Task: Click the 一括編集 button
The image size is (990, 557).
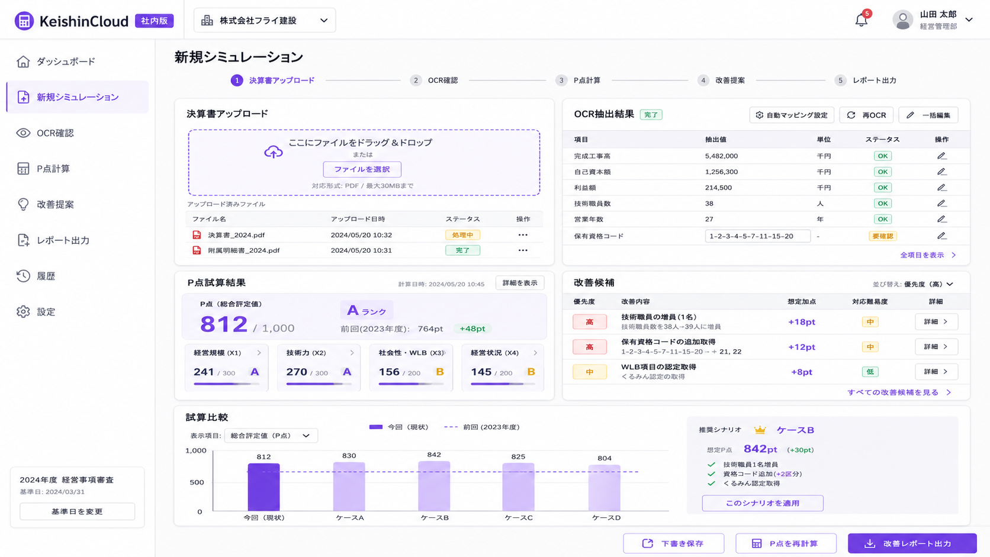Action: pyautogui.click(x=928, y=115)
